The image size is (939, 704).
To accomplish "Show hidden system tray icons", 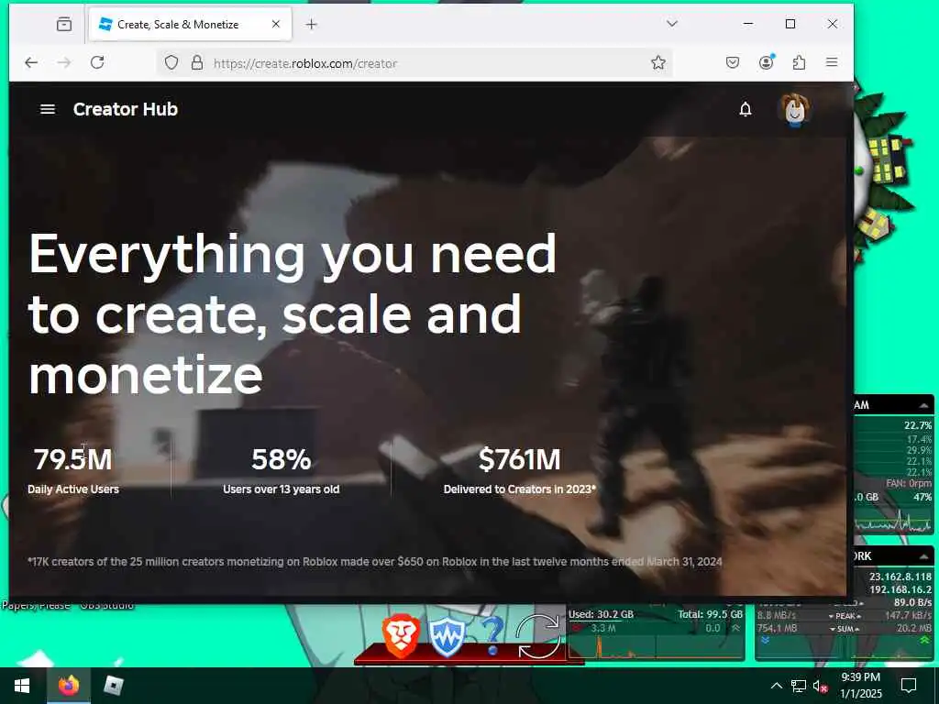I will tap(776, 686).
